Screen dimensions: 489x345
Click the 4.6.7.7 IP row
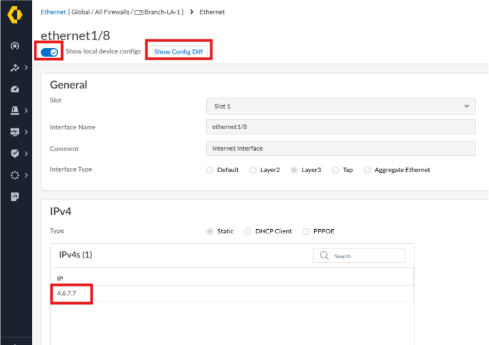[x=232, y=293]
